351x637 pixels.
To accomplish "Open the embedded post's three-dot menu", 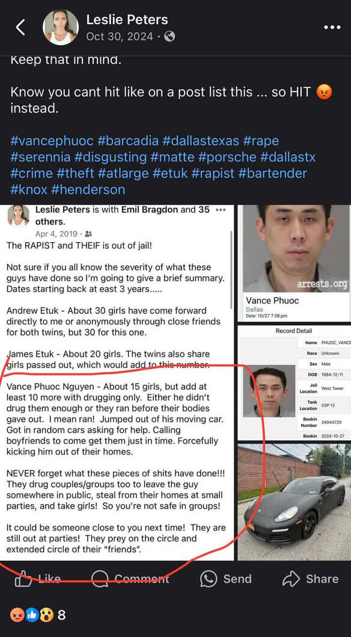I will [221, 211].
